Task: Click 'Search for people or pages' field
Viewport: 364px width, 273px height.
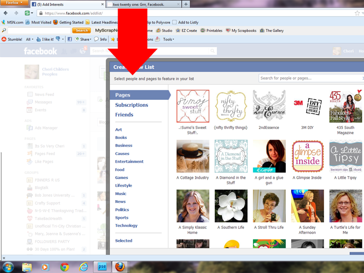Action: pyautogui.click(x=311, y=78)
